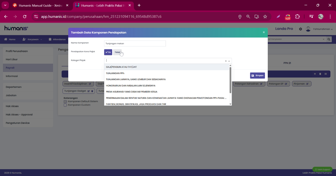Select PREMI ASURANSI YANG DIBAYAR PEMBERI KERJA
Image resolution: width=336 pixels, height=176 pixels.
pyautogui.click(x=167, y=92)
